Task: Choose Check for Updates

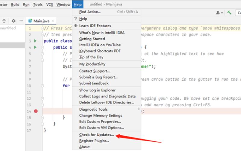Action: coord(107,135)
